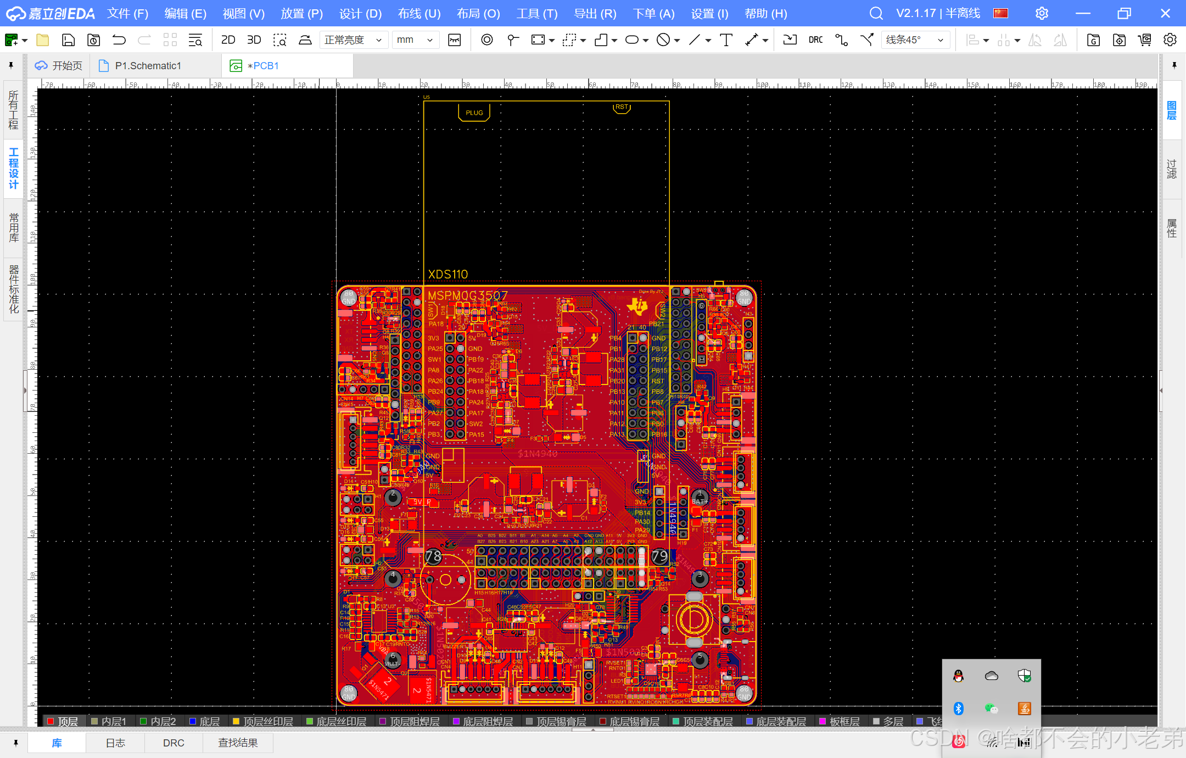This screenshot has width=1186, height=758.
Task: Open the 导出 (R) menu
Action: (595, 13)
